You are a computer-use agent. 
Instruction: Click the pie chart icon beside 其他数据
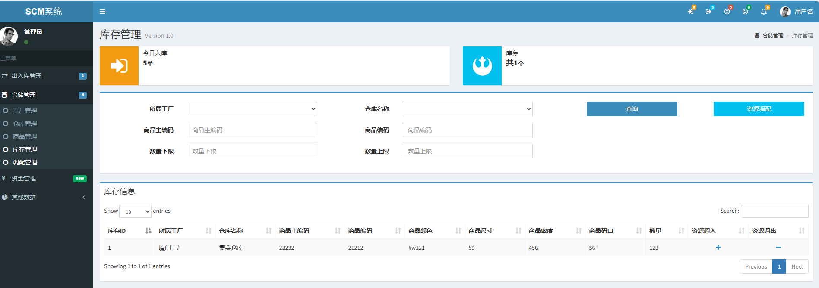point(4,197)
